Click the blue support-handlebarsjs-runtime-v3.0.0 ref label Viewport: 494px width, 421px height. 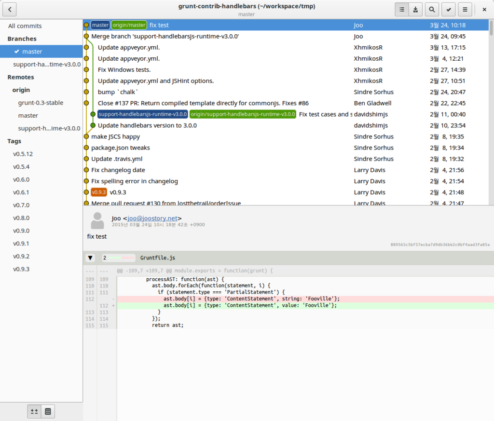(x=143, y=114)
